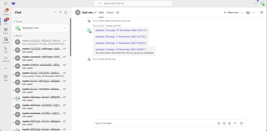
Task: Open slackbot message Monday 15:17:03
Action: 121,37
